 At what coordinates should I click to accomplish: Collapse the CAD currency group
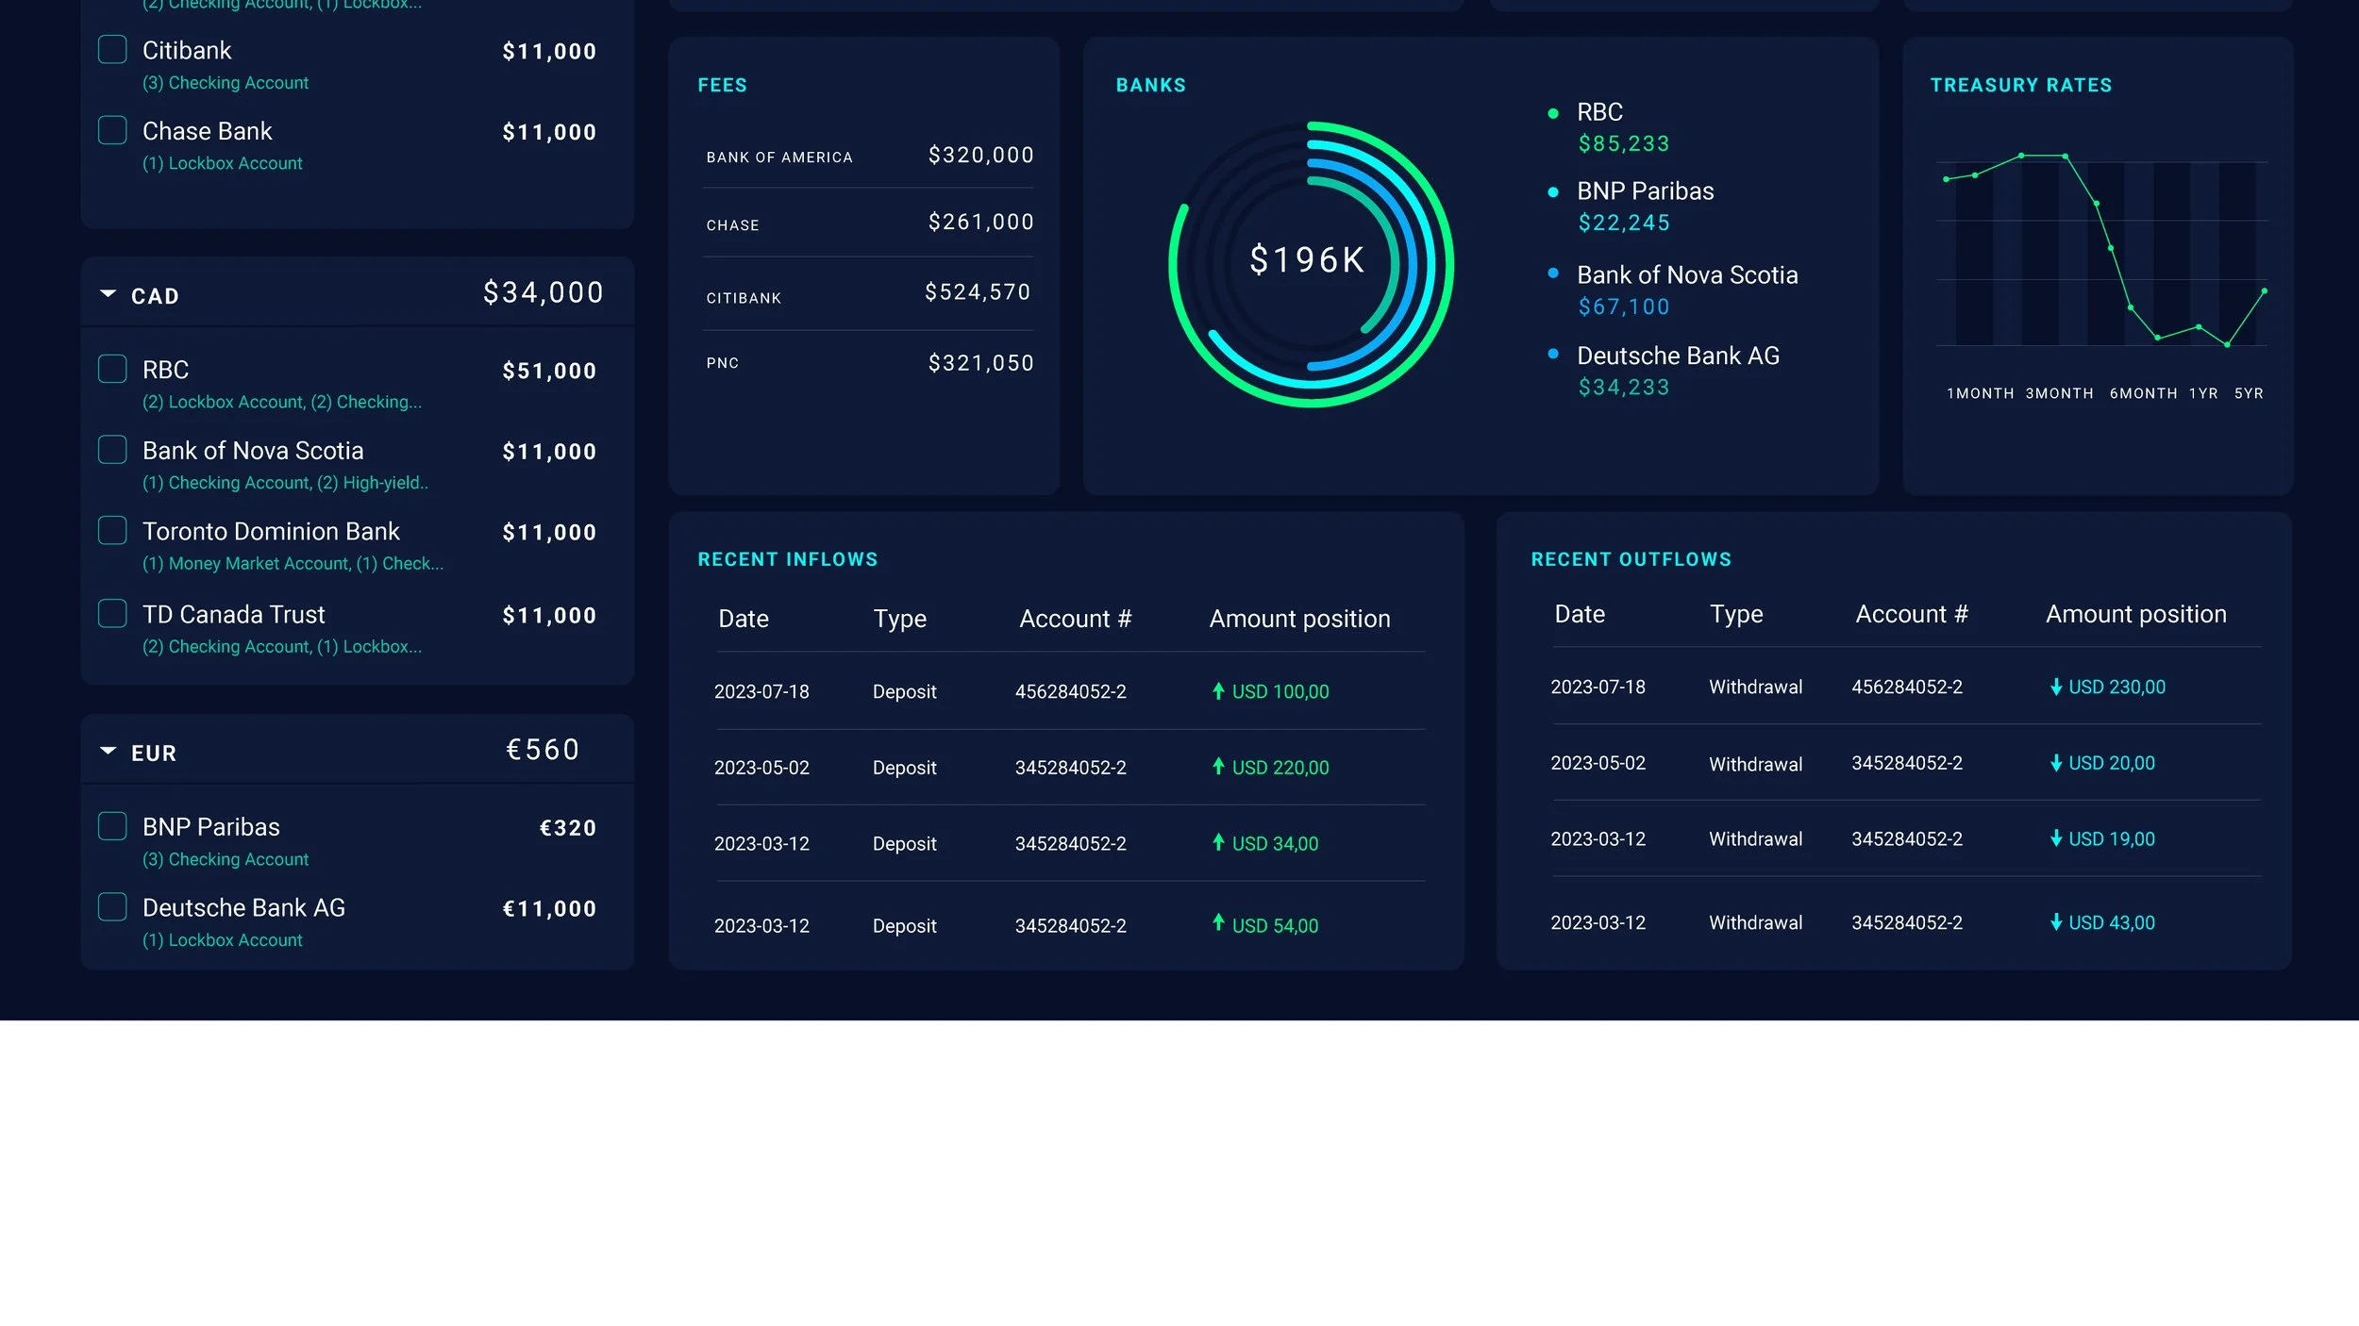(108, 293)
